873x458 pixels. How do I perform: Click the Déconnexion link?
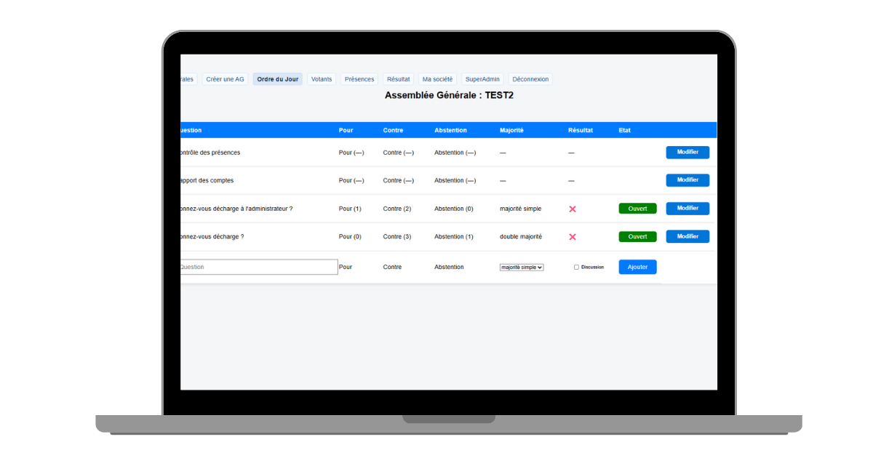530,79
